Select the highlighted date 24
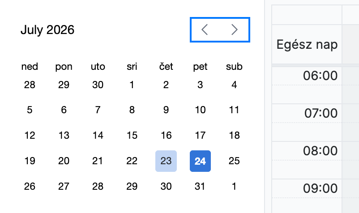 coord(201,161)
